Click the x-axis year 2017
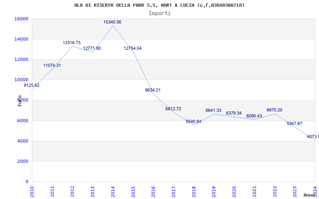Screen dimensions: 319x199 point(173,191)
